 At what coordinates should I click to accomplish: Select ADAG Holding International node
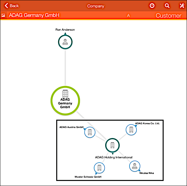(x=112, y=145)
